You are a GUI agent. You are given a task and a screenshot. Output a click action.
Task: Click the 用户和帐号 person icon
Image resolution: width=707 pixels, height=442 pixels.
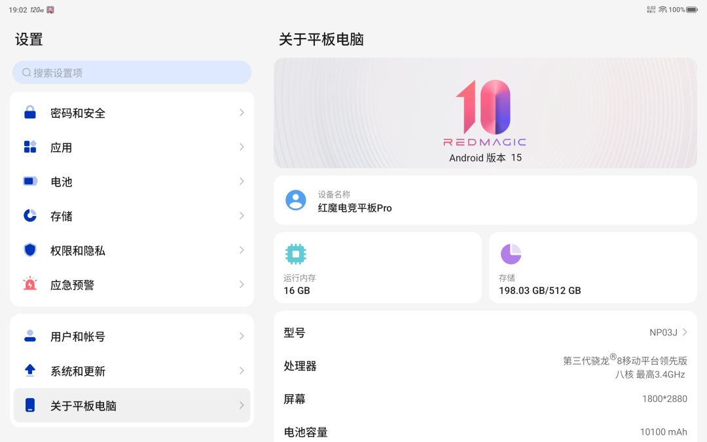(30, 336)
